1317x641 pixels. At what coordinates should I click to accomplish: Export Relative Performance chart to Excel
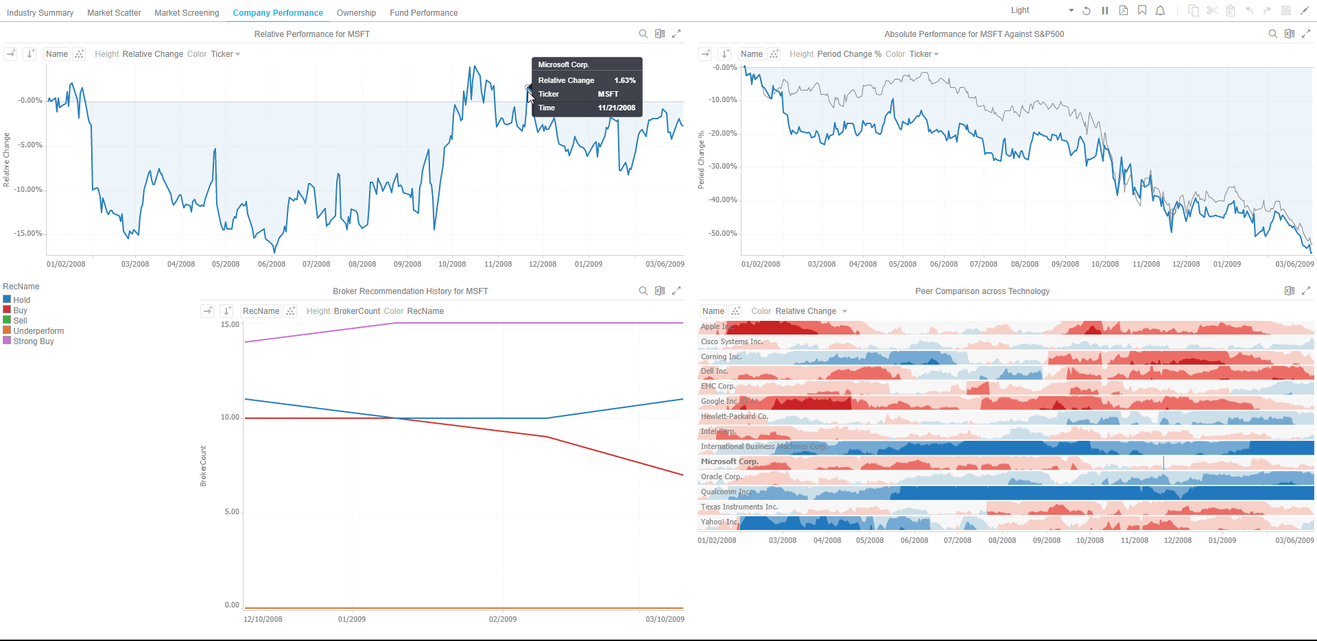(x=660, y=34)
